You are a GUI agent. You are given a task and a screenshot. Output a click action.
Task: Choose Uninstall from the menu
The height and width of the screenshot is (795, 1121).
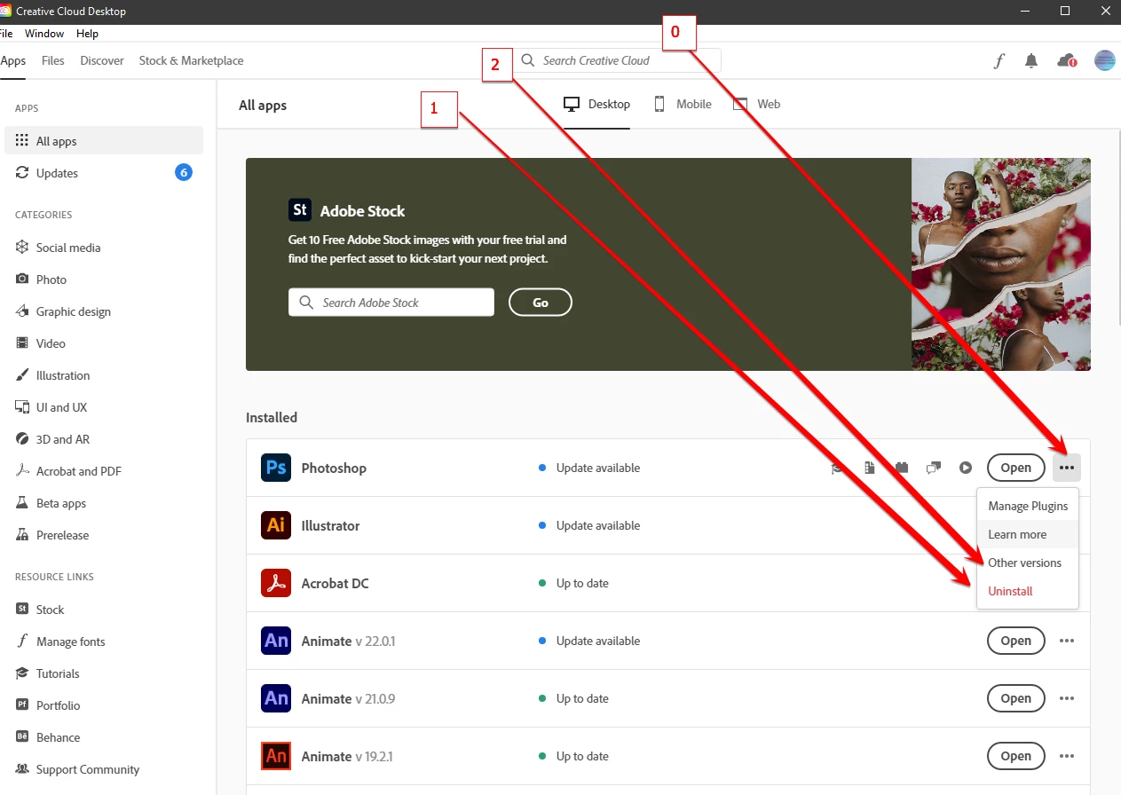(x=1028, y=591)
